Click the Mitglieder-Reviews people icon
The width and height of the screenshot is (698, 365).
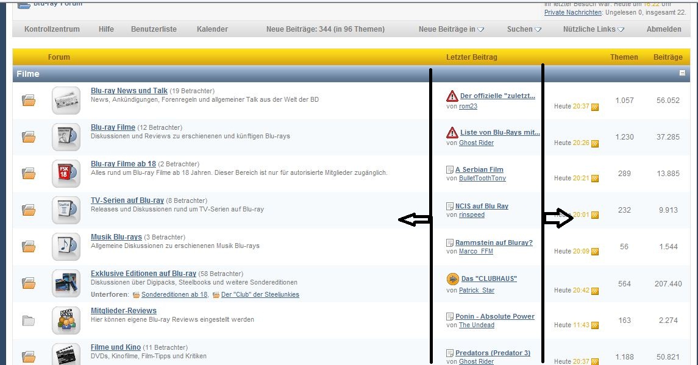point(66,319)
